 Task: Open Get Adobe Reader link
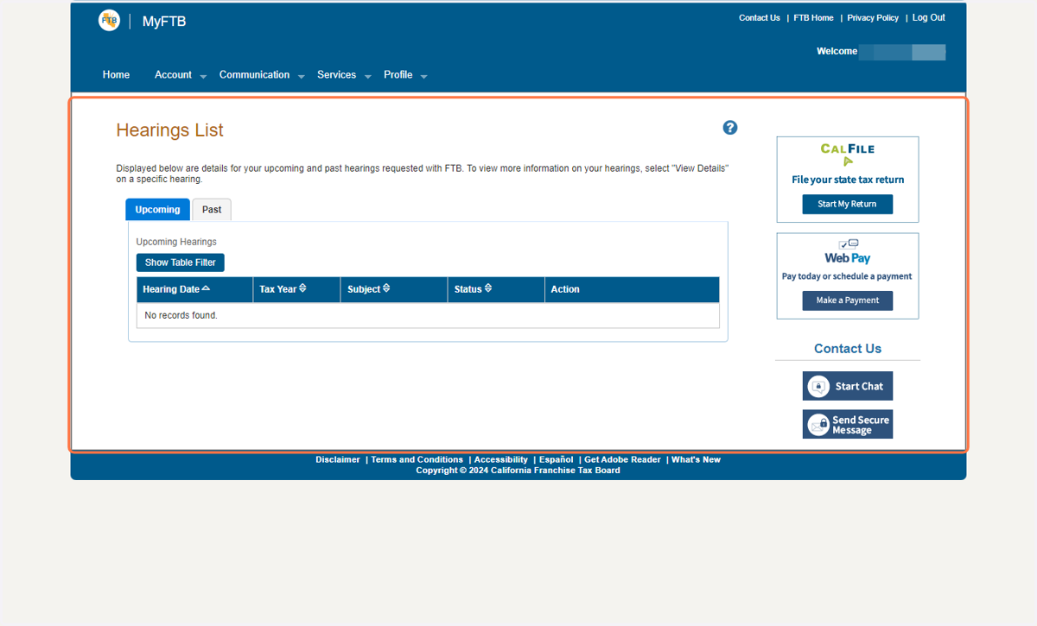pyautogui.click(x=623, y=460)
